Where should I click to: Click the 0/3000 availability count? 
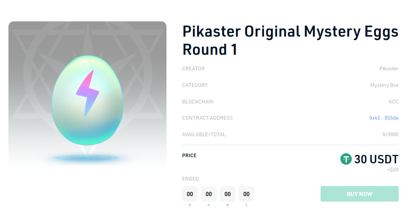pos(390,134)
